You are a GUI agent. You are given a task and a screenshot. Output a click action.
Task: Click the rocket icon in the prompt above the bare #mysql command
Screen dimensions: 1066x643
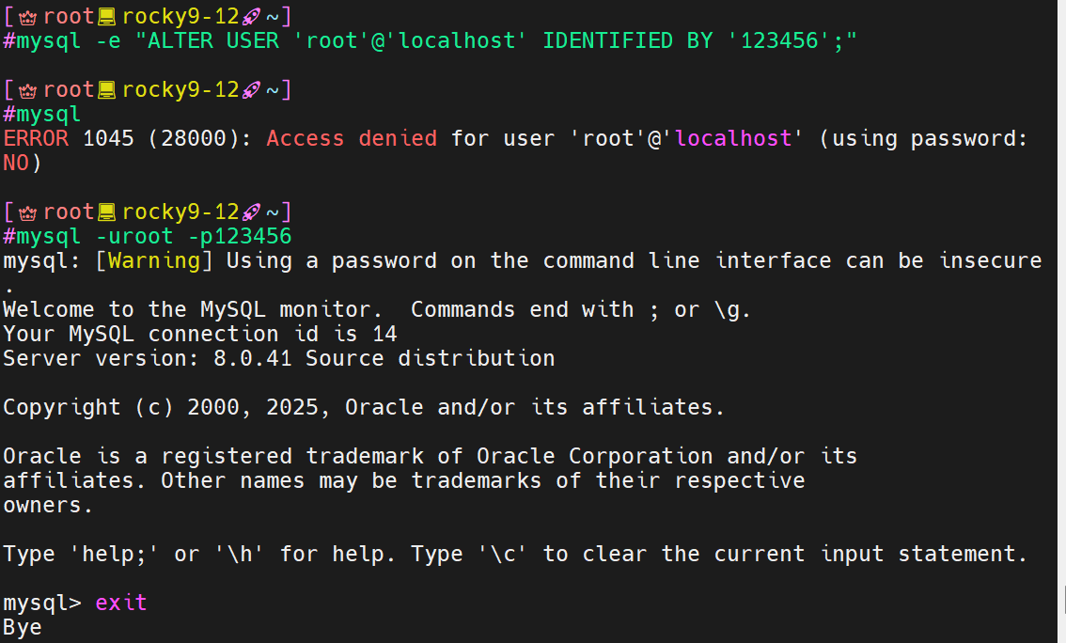pyautogui.click(x=252, y=90)
